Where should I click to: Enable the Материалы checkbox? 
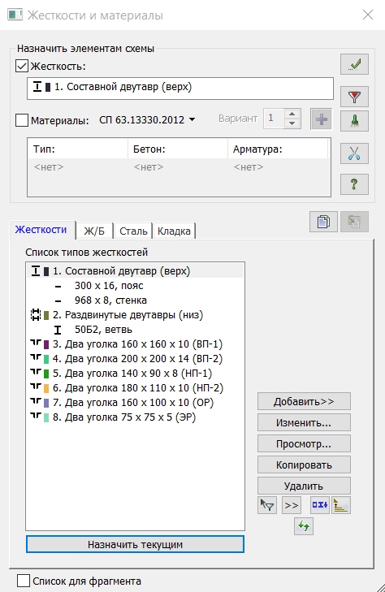(22, 120)
